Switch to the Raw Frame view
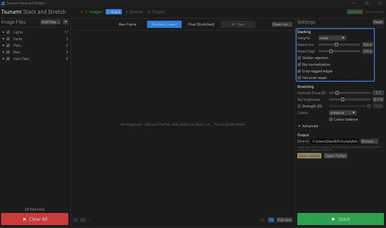This screenshot has height=228, width=386. [x=127, y=24]
